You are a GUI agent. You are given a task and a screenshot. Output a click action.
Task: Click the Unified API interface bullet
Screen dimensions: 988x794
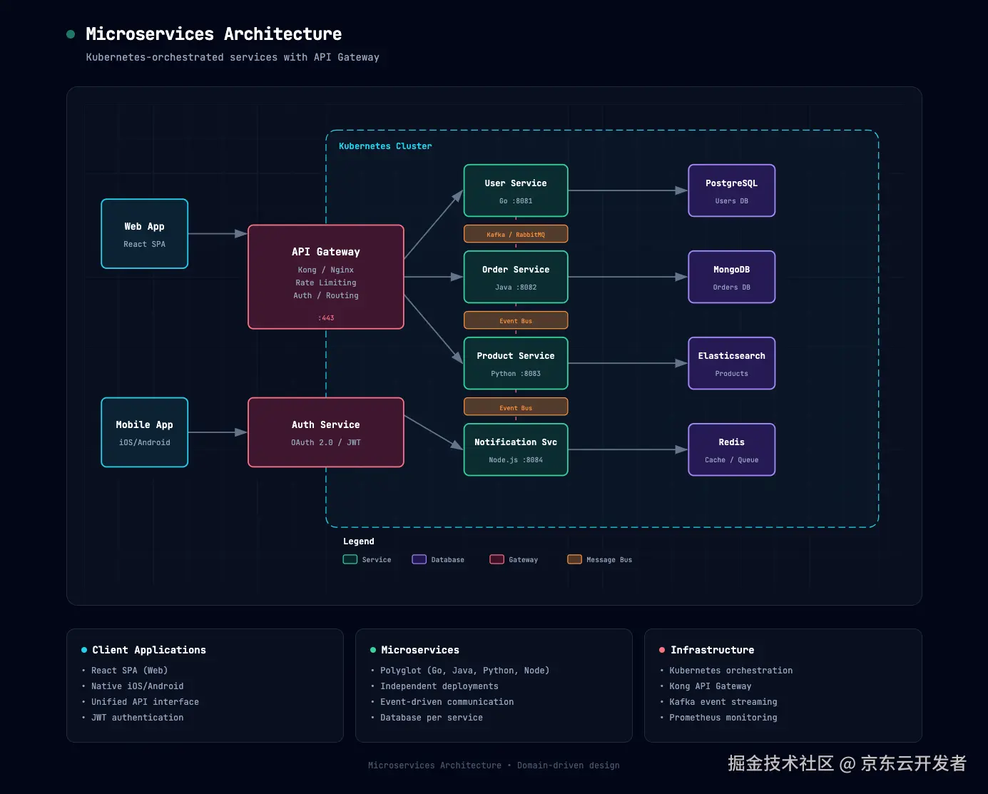tap(145, 702)
